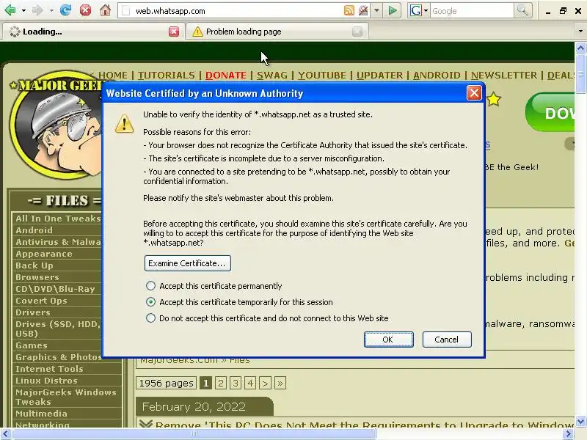Click the green Go play arrow icon

[393, 10]
